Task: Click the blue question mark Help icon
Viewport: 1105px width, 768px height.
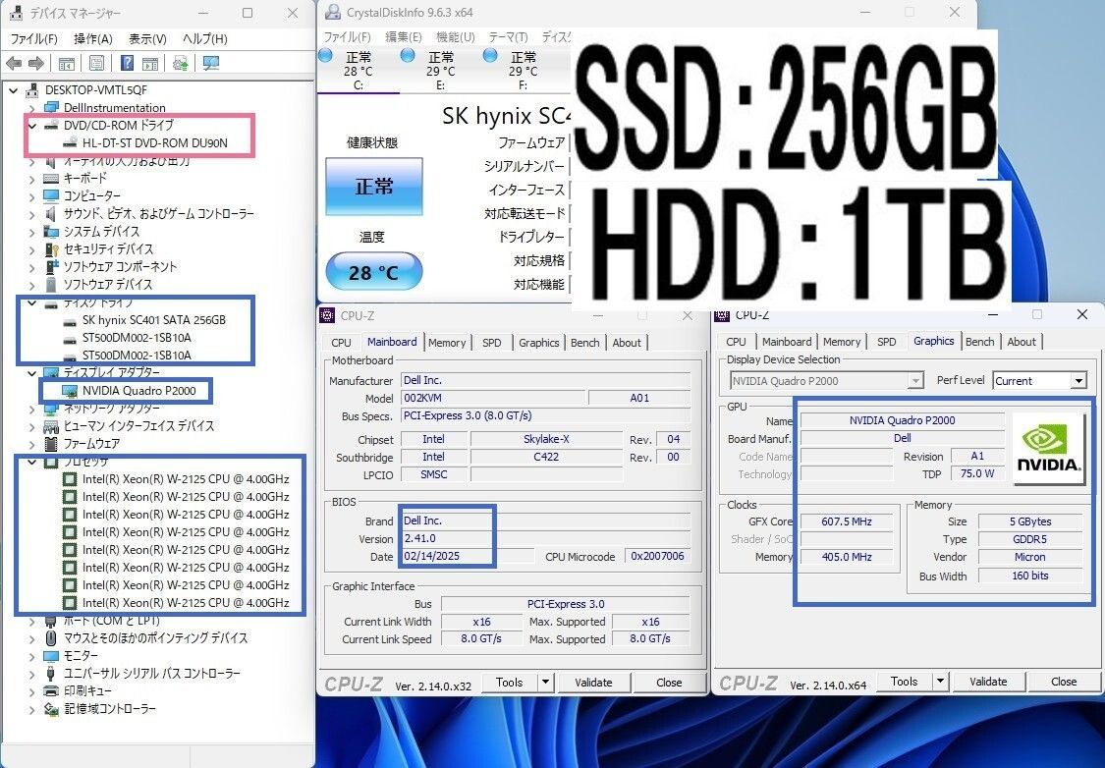Action: pyautogui.click(x=127, y=64)
